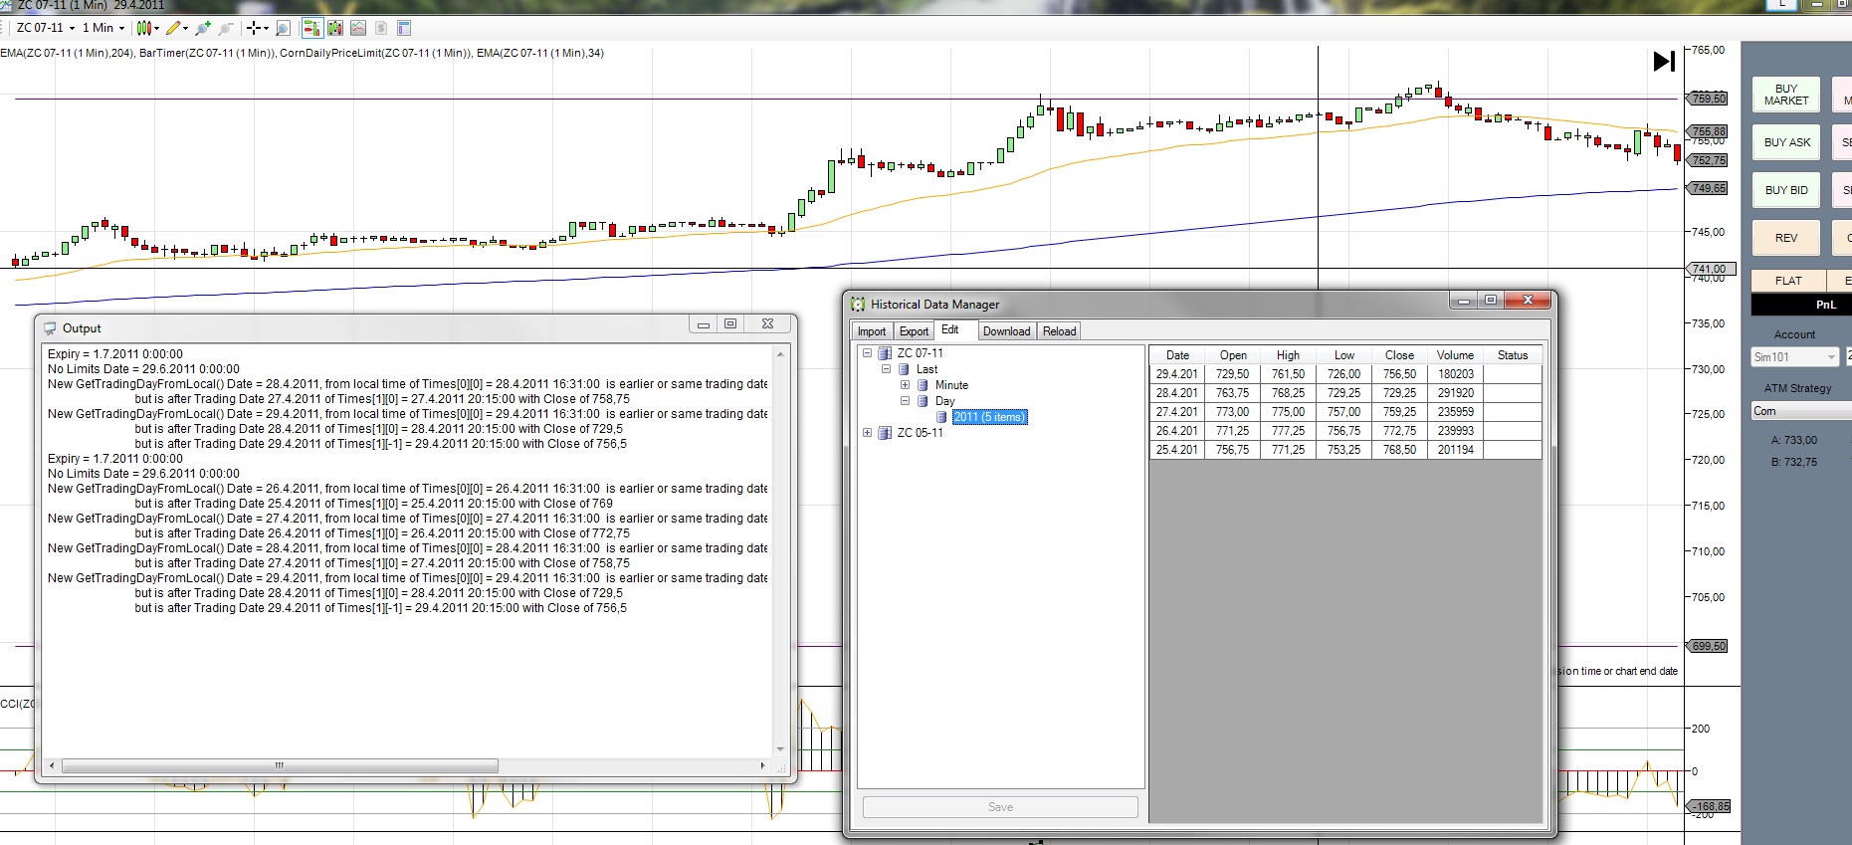This screenshot has height=845, width=1852.
Task: Click the open cell 773,00
Action: coord(1233,412)
